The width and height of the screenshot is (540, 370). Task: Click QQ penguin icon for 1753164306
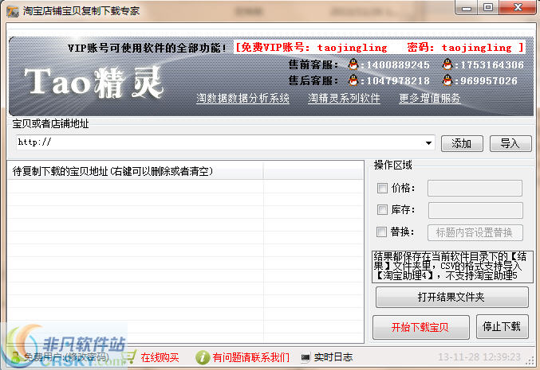[447, 64]
